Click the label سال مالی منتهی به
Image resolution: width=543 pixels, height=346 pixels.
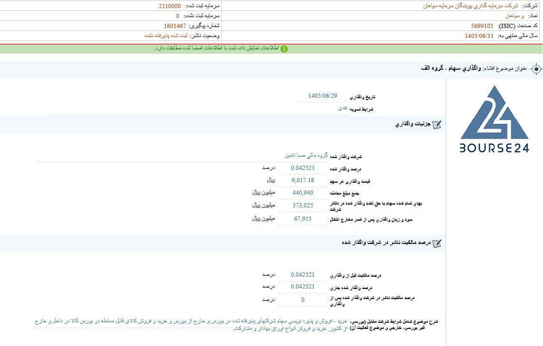click(x=517, y=36)
